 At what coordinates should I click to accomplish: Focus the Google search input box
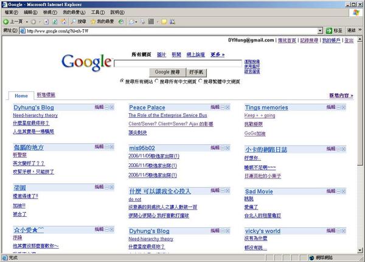pos(178,63)
